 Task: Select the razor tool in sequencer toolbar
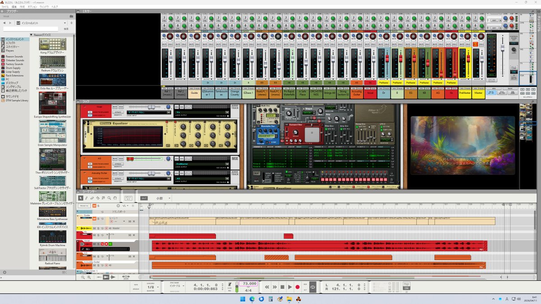click(98, 198)
